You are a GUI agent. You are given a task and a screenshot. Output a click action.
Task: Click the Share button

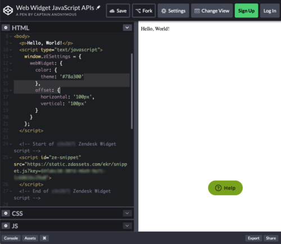[x=271, y=238]
